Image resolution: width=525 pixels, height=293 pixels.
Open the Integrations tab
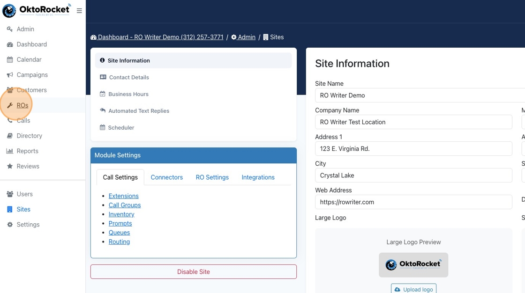[x=258, y=177]
